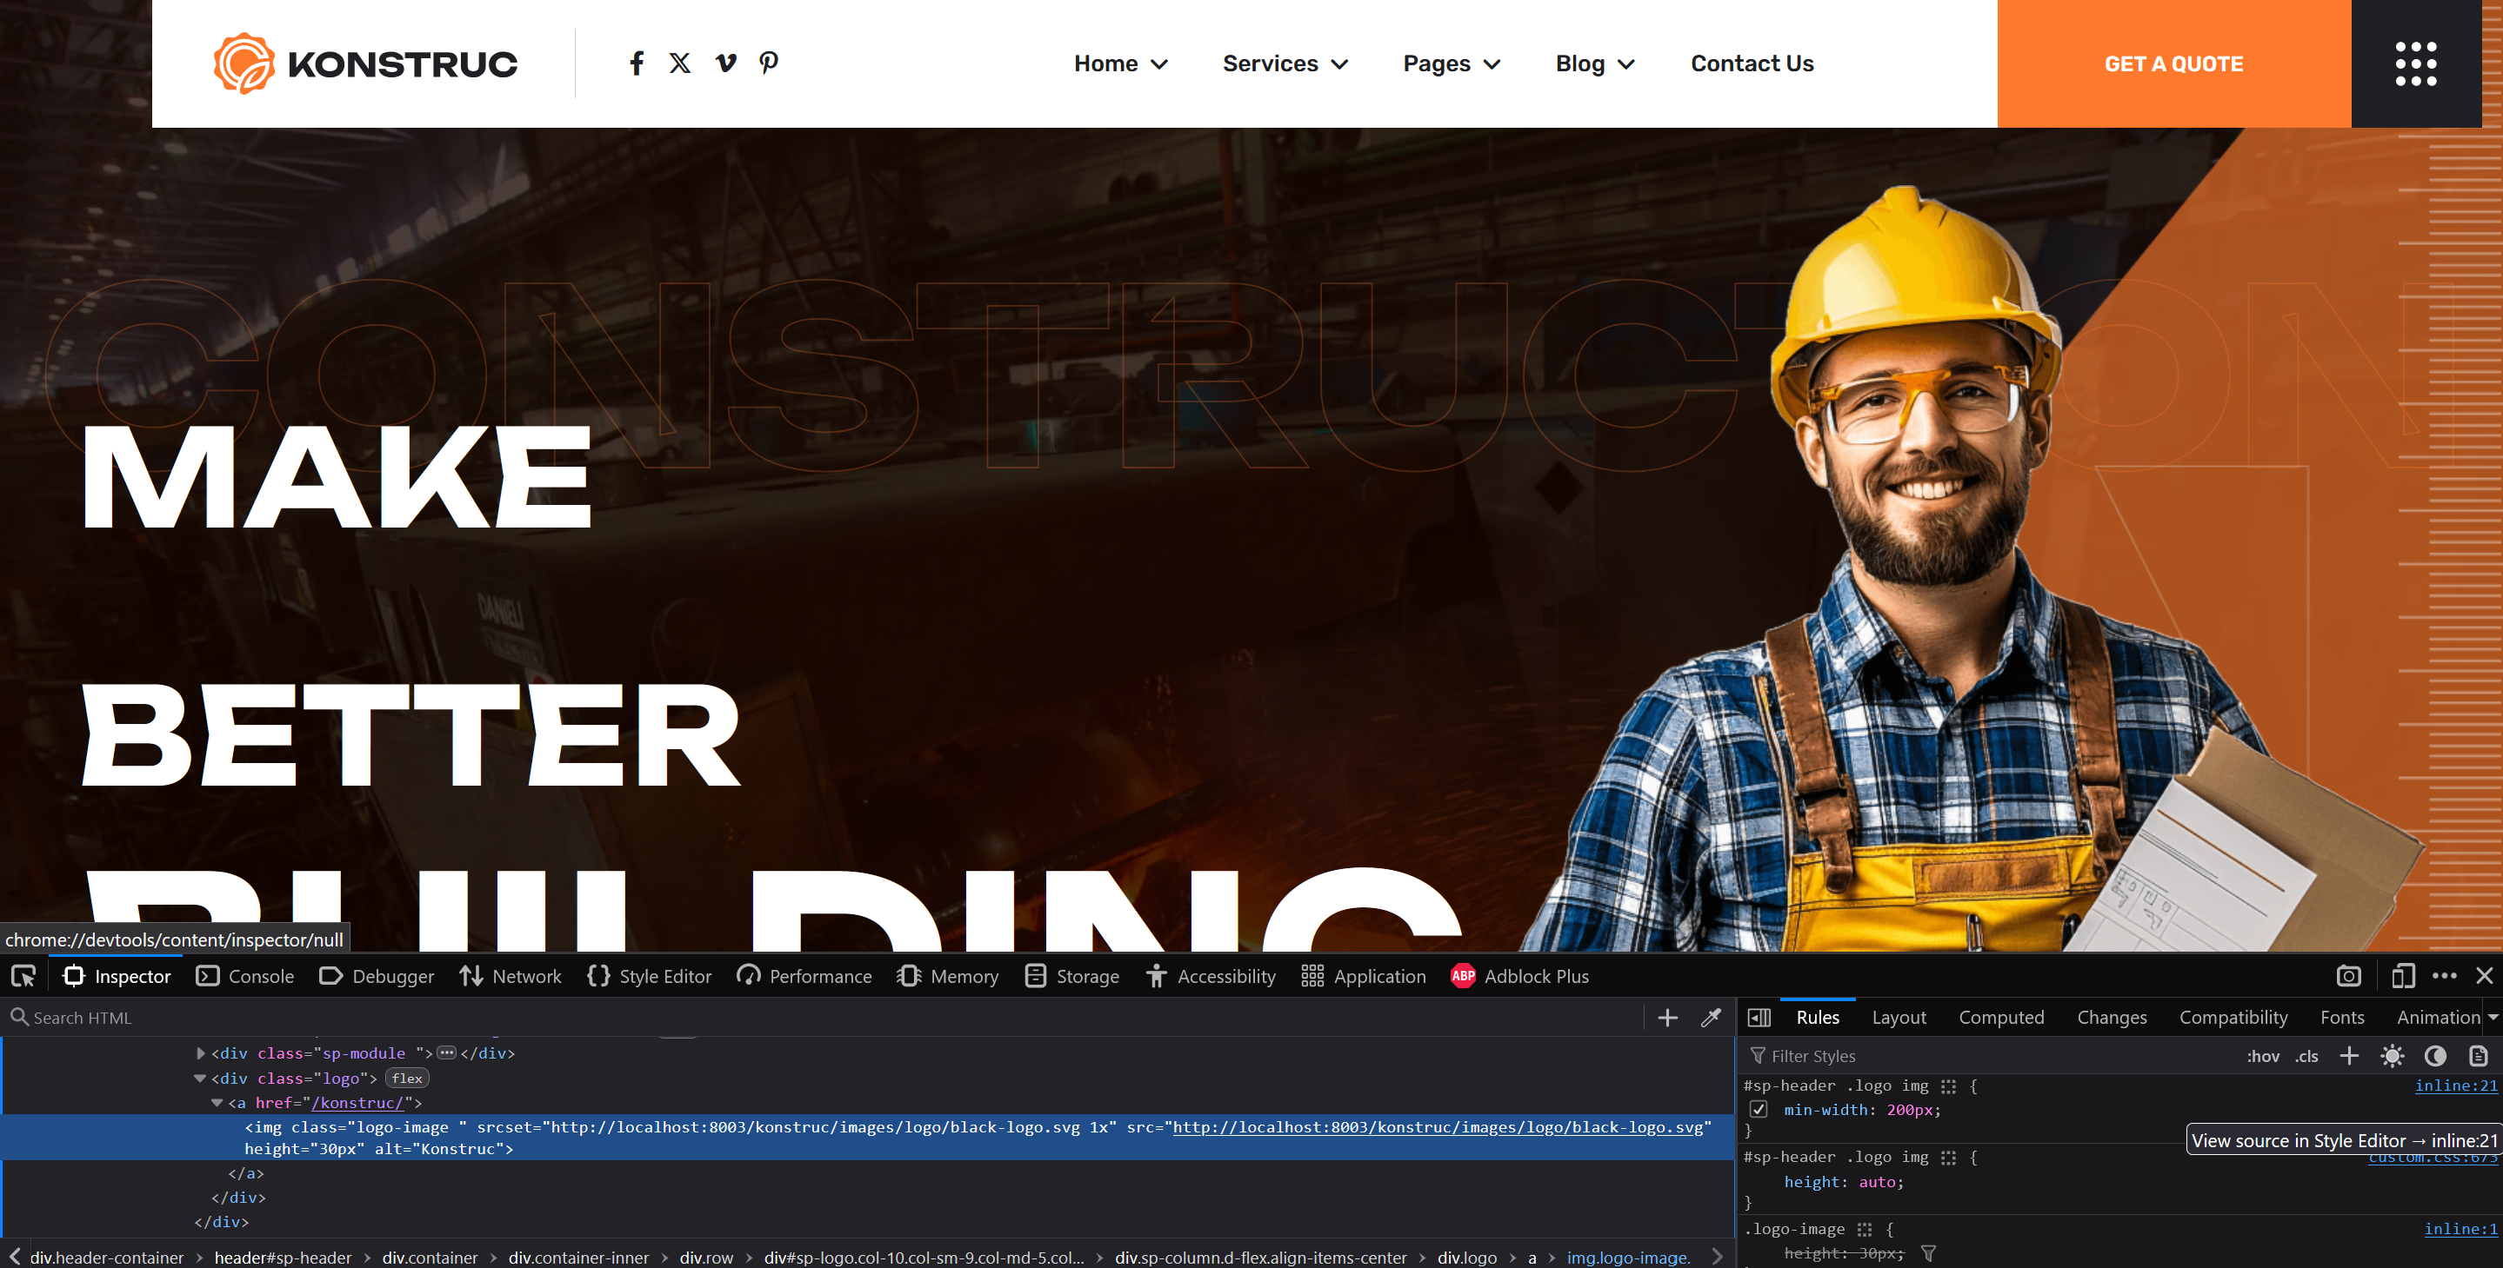Image resolution: width=2503 pixels, height=1268 pixels.
Task: Click the add new rule plus icon
Action: 2348,1055
